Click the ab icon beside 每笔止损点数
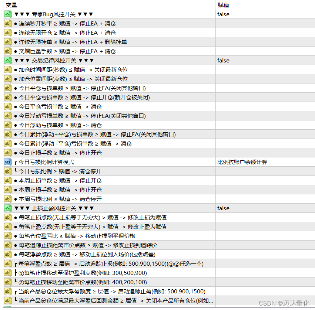Viewport: 315px width, 310px height. pyautogui.click(x=8, y=217)
